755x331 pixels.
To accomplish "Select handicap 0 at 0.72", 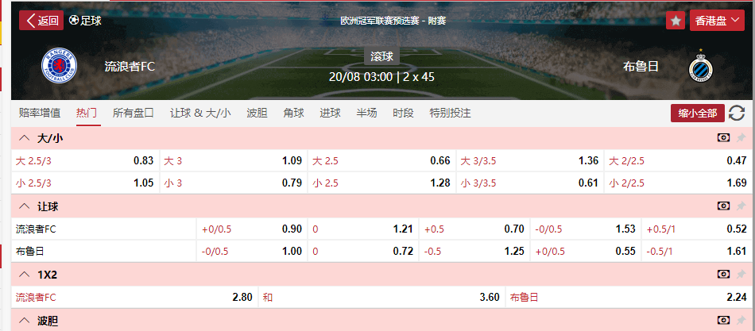I will click(363, 251).
